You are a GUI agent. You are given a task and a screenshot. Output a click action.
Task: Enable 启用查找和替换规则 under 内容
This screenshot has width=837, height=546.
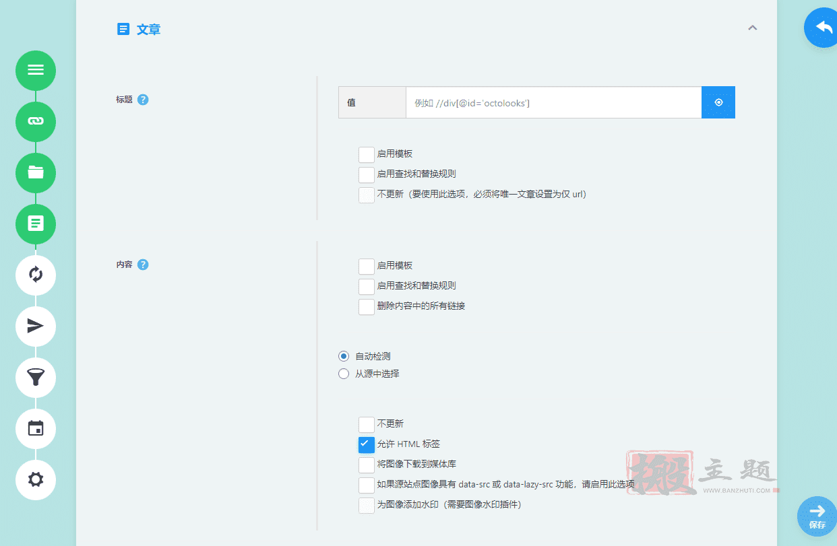(x=367, y=287)
